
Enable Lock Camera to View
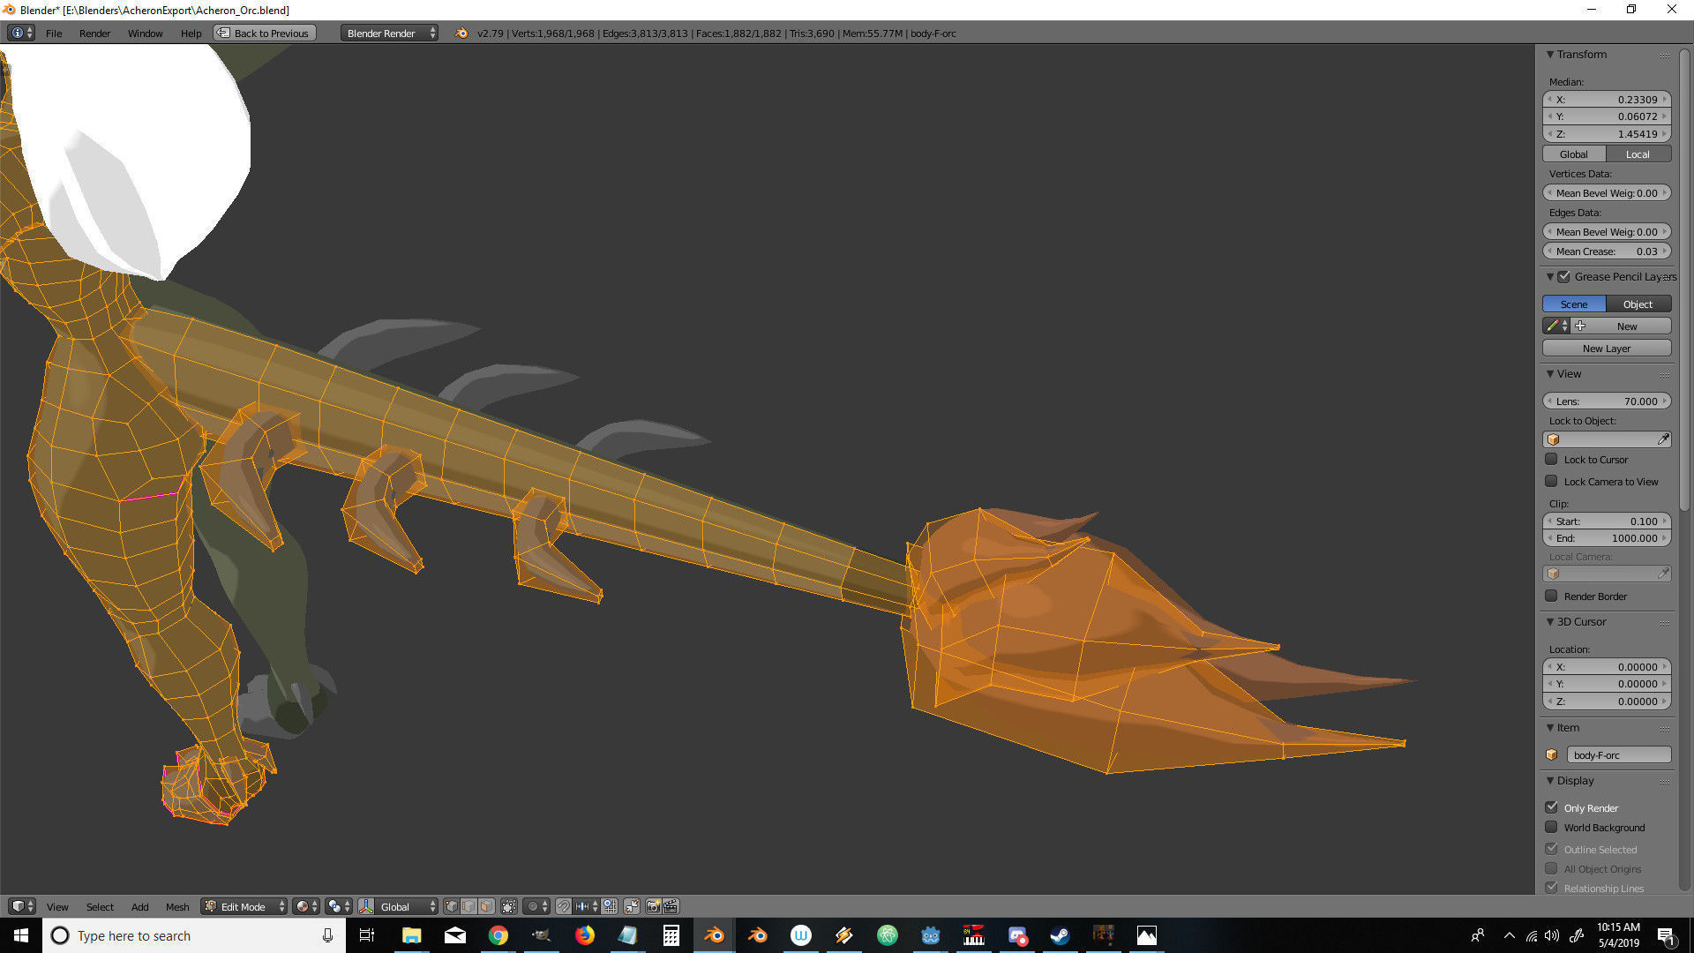click(1551, 481)
